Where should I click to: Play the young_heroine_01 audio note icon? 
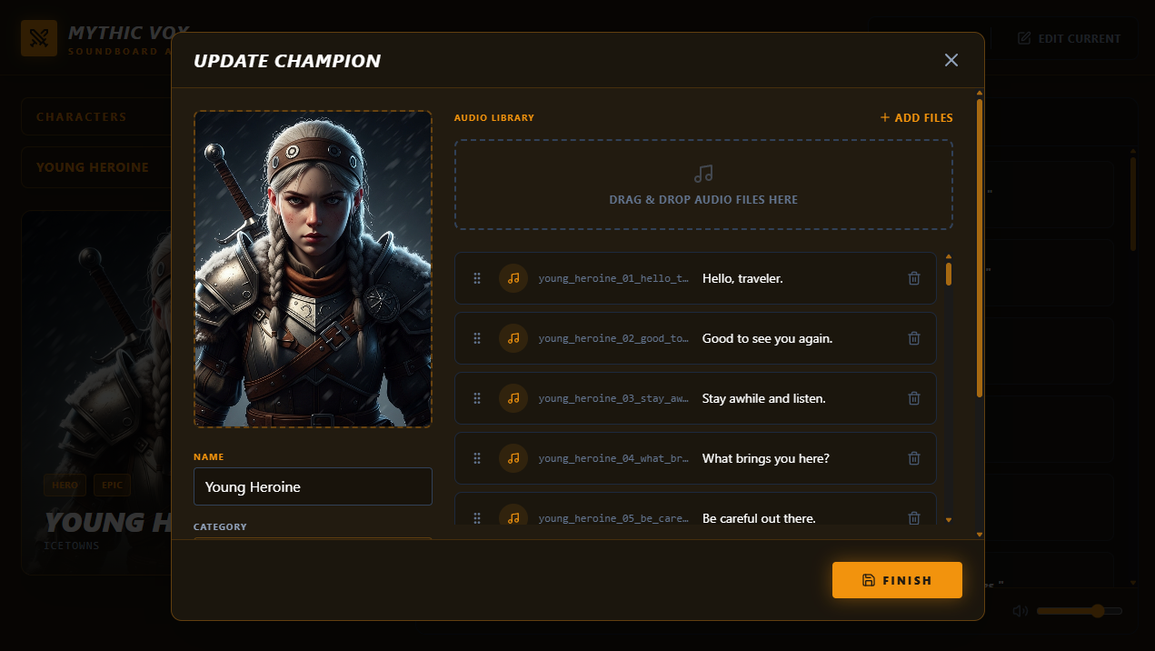point(513,278)
